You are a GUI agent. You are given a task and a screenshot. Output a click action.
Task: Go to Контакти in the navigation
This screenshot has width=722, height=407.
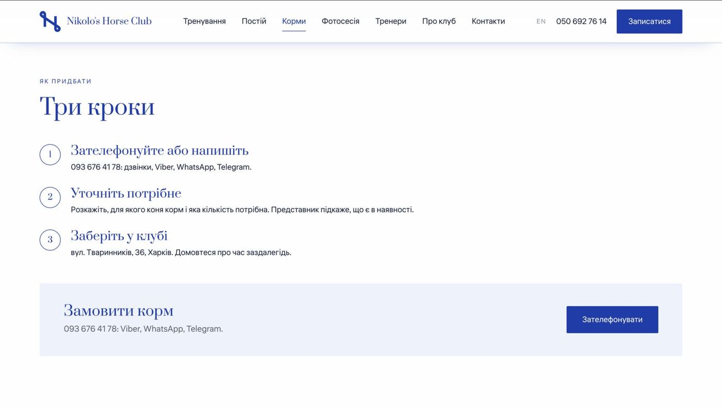tap(488, 21)
